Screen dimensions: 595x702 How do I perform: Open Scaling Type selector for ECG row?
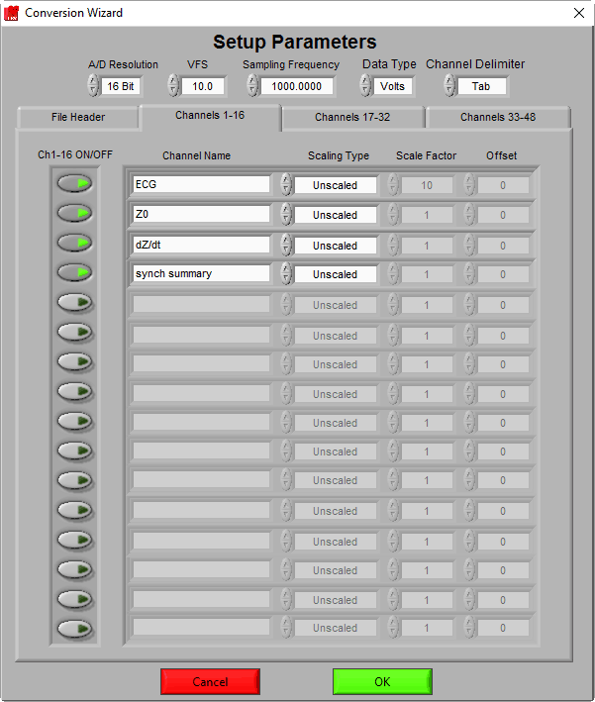tap(335, 185)
